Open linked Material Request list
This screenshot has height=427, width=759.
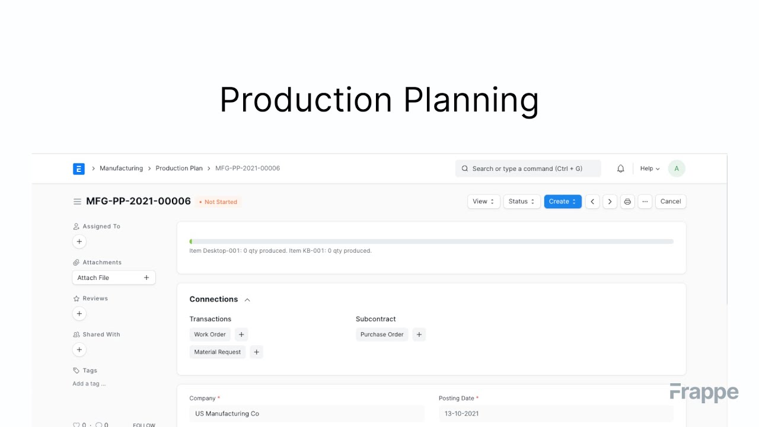tap(218, 352)
